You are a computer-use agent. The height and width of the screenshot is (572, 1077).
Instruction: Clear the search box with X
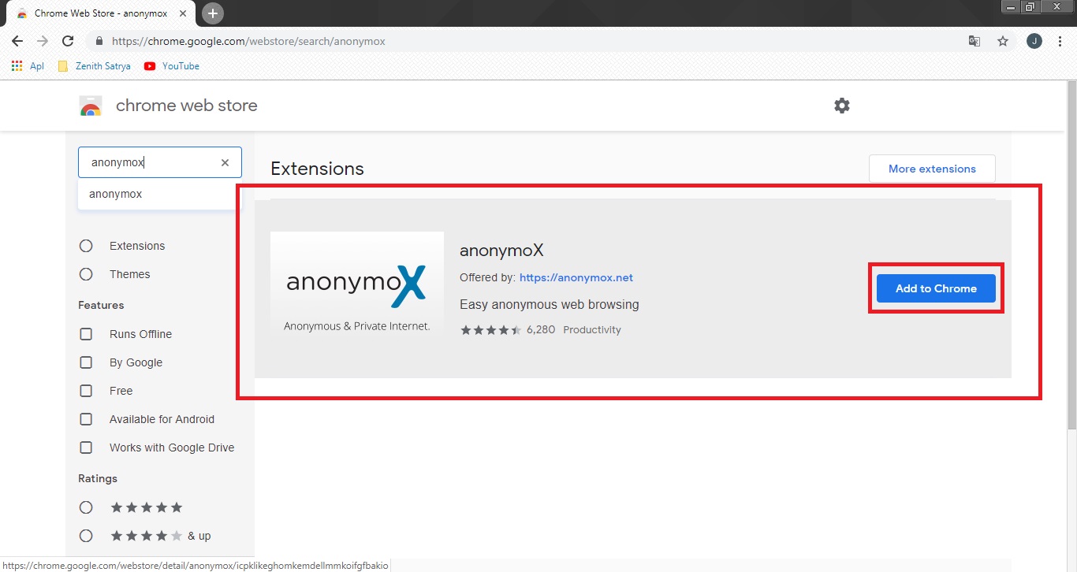225,162
